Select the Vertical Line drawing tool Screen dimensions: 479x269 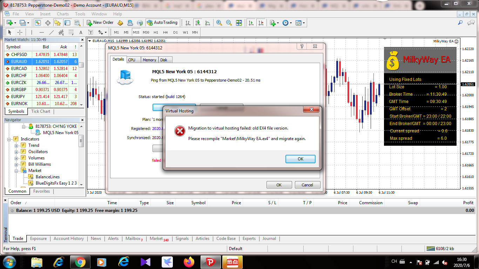pos(32,32)
